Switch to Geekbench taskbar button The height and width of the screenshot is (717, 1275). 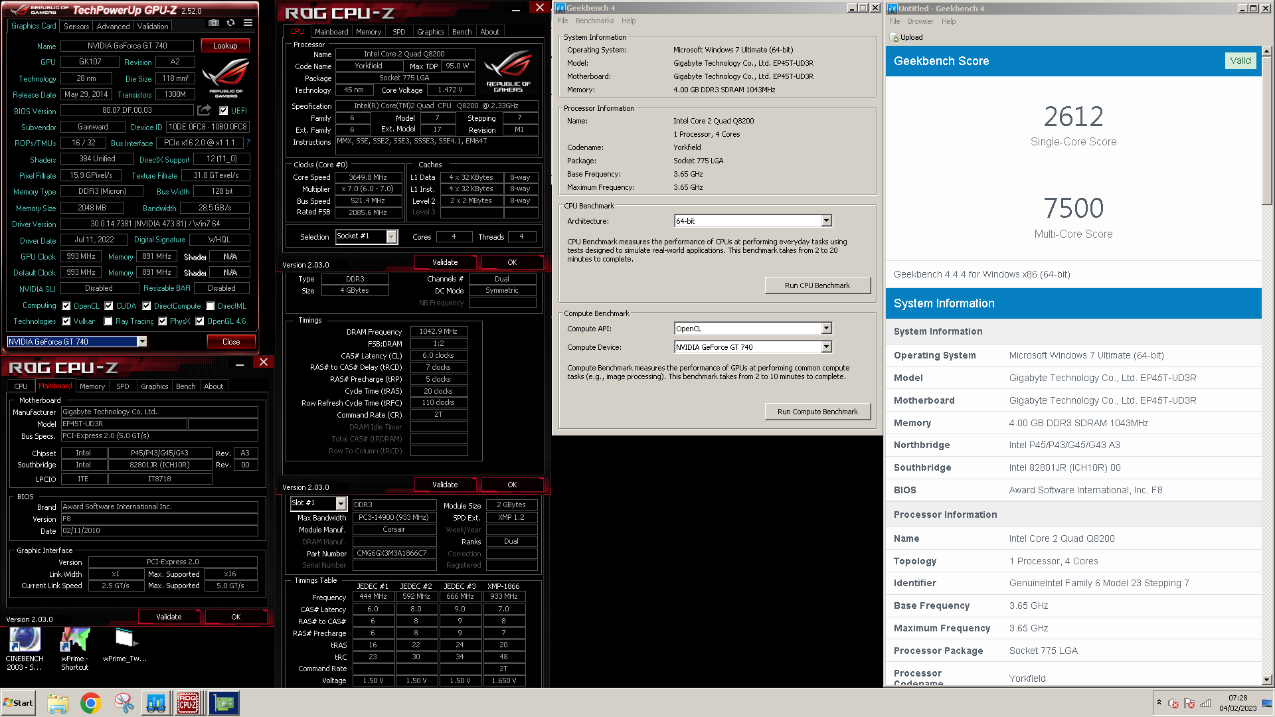coord(156,703)
